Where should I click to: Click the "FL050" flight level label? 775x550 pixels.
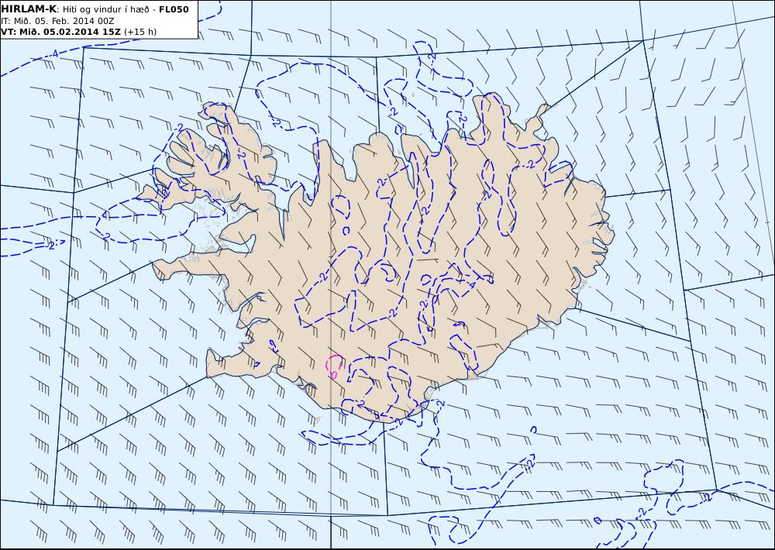point(174,9)
